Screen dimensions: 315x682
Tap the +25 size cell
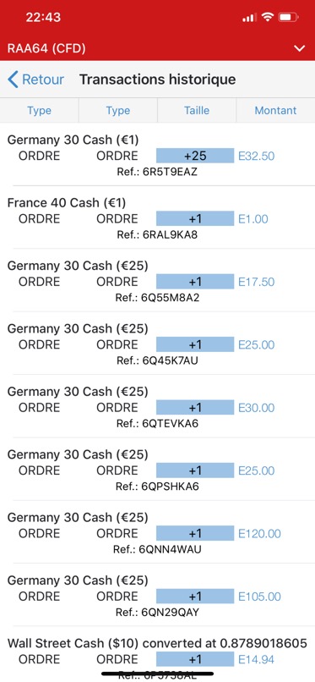[x=195, y=156]
